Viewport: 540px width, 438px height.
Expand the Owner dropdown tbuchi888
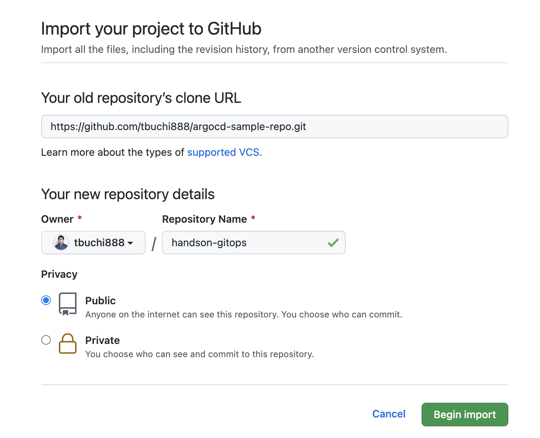coord(93,243)
